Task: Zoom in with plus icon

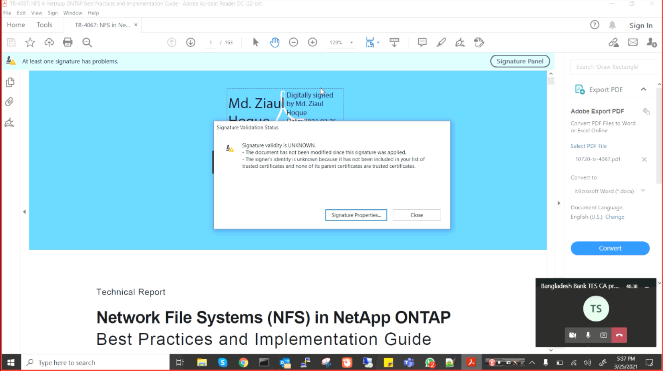Action: pyautogui.click(x=313, y=42)
